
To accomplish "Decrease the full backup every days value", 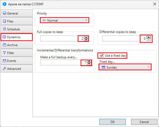I will pos(89,64).
